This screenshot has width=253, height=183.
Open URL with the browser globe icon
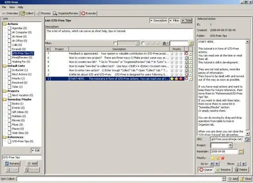pyautogui.click(x=247, y=139)
